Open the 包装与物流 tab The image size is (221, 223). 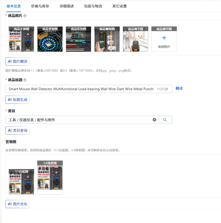click(93, 6)
